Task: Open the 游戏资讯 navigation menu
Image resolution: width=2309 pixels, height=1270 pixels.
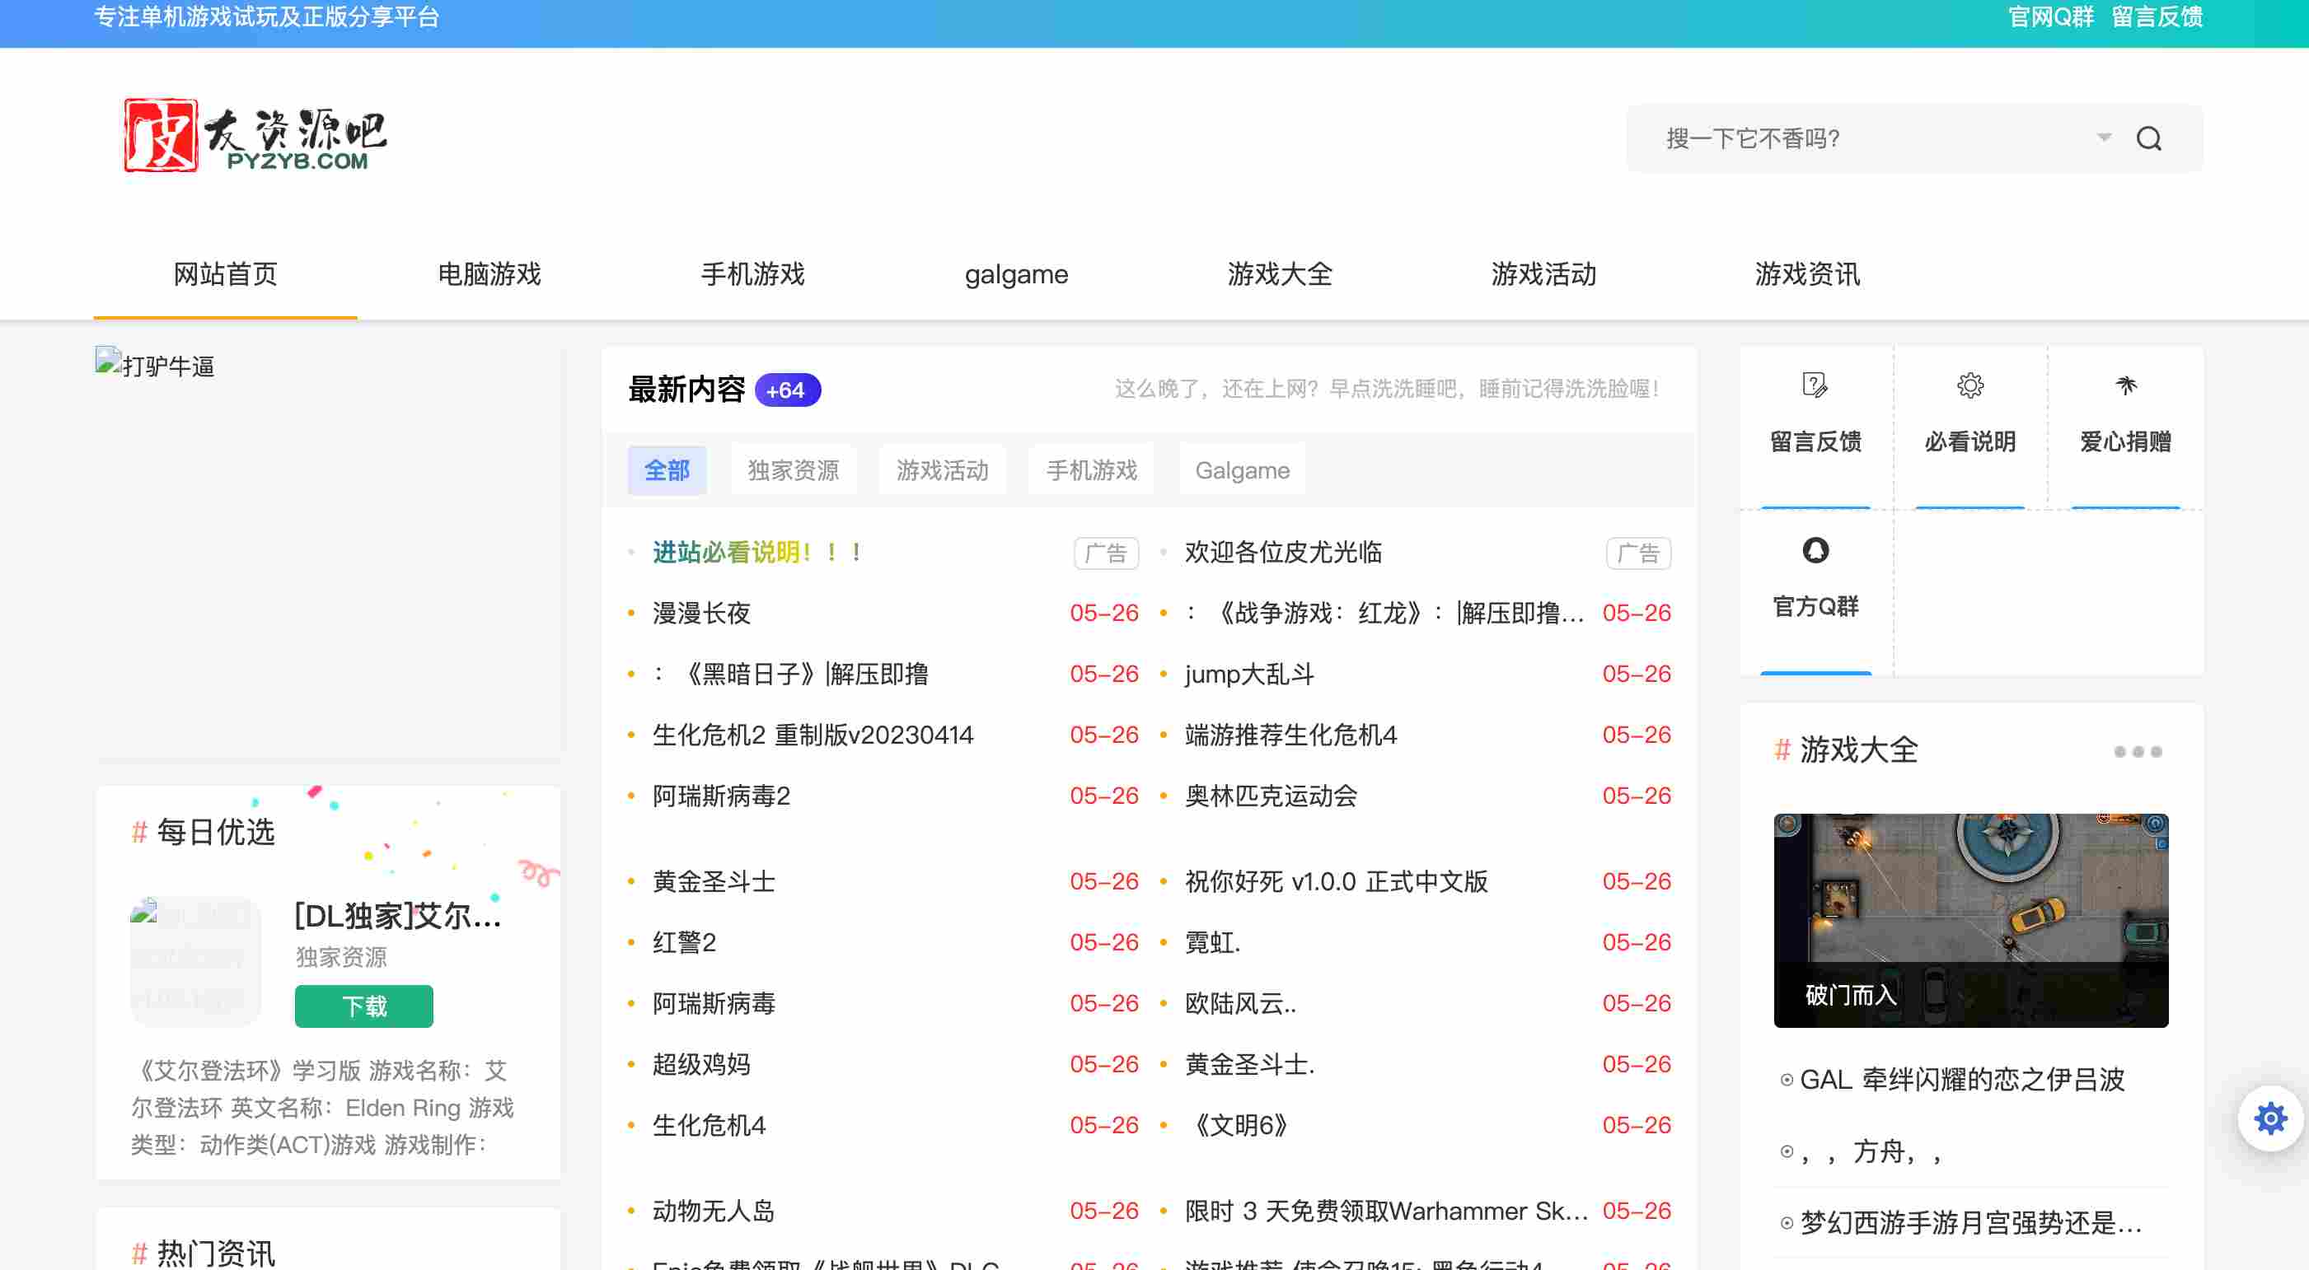Action: coord(1806,274)
